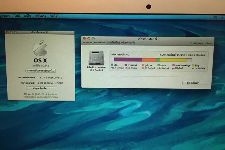Click the '8.29 กิกะไบต์ ว่างจาก 120.47' free space text
The height and width of the screenshot is (150, 225).
click(183, 55)
